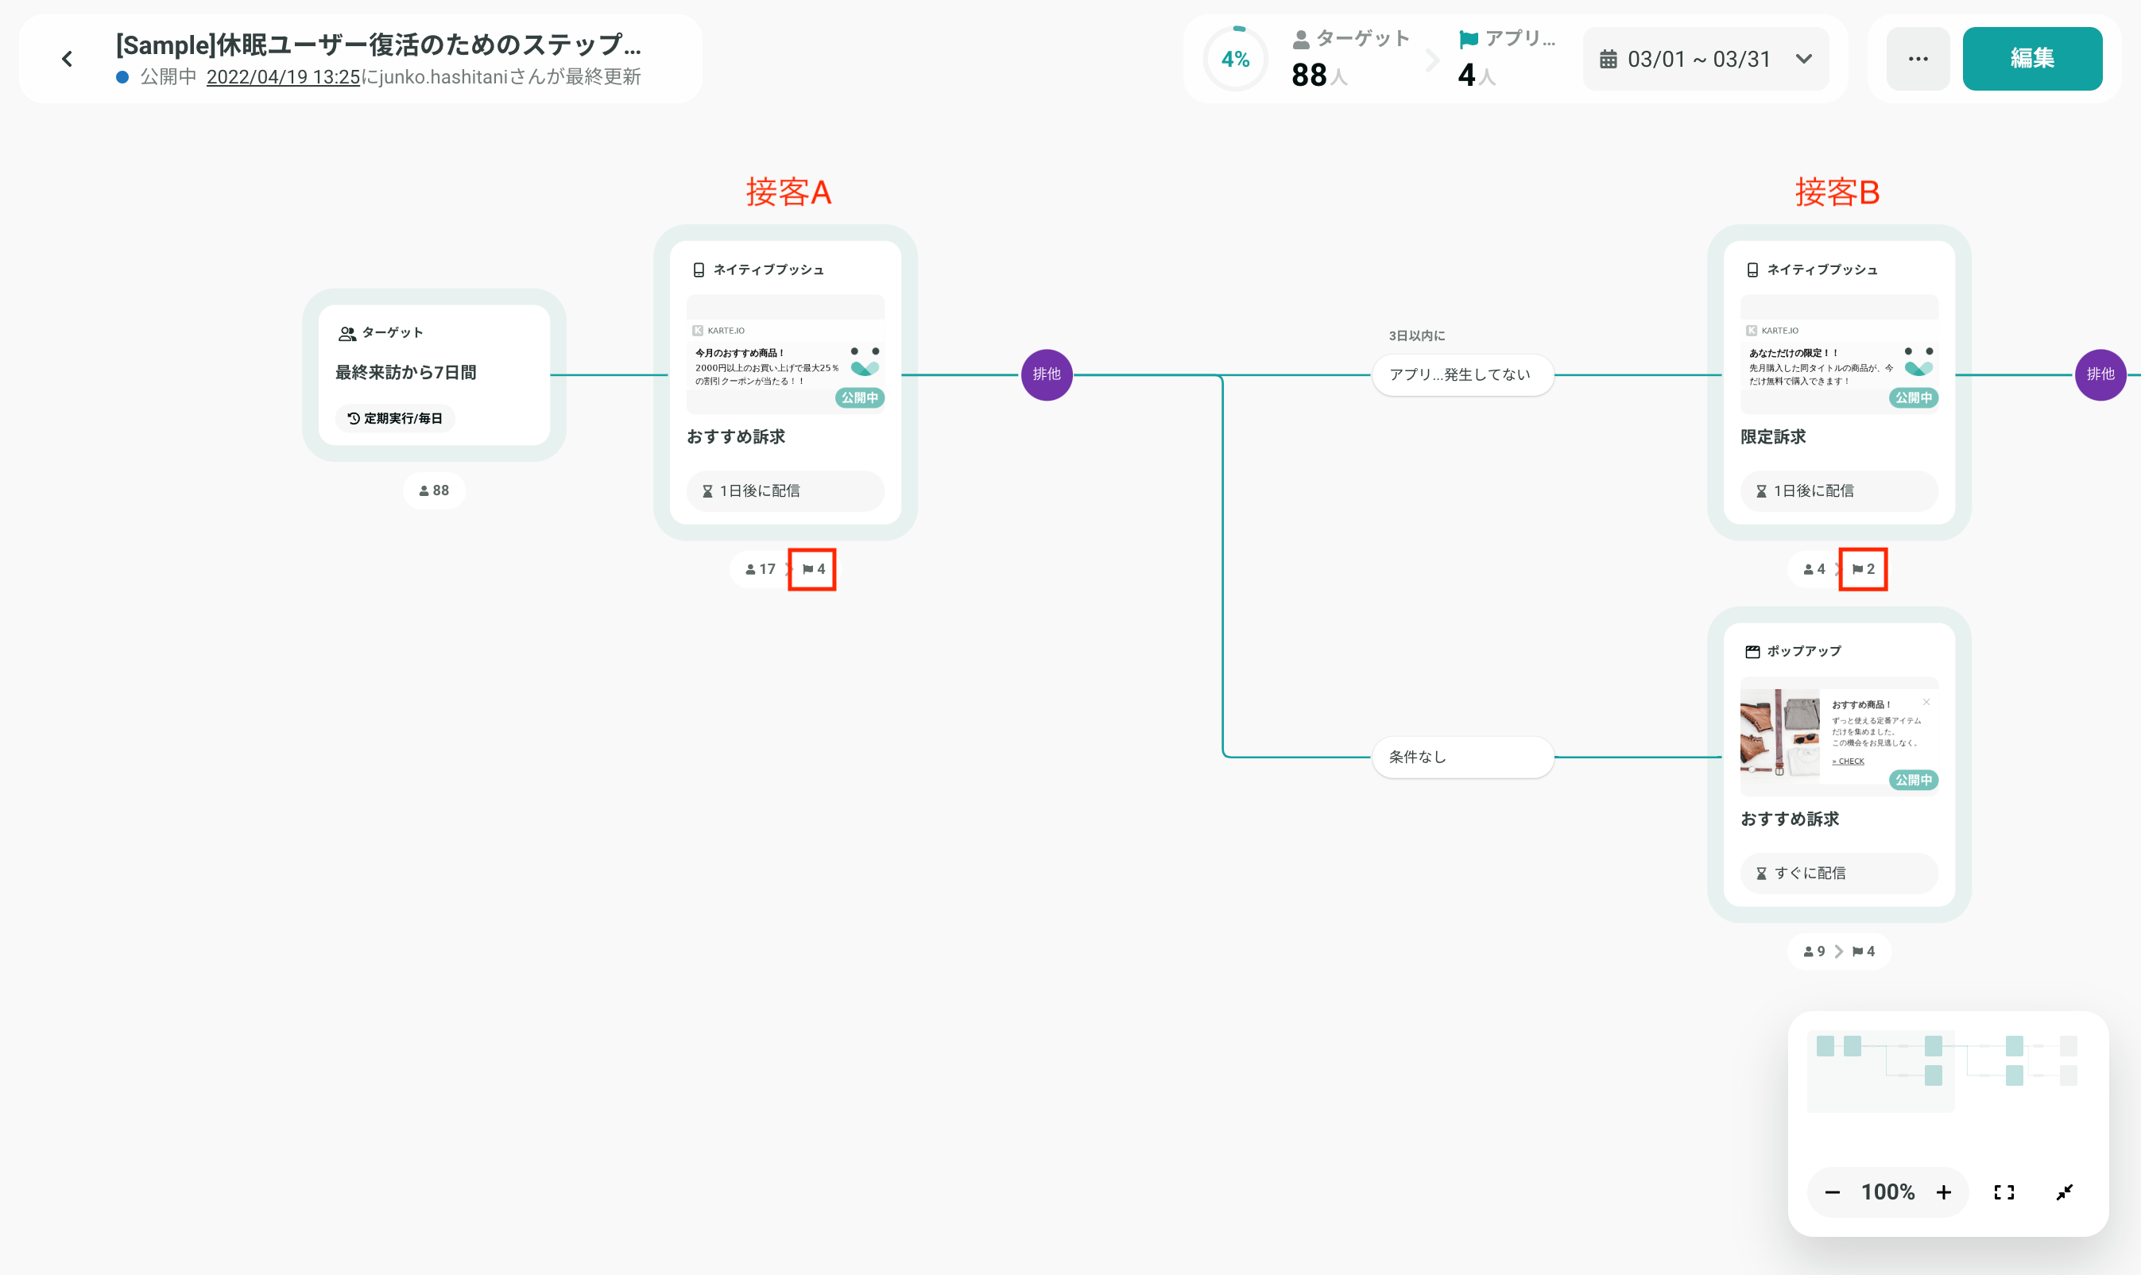
Task: Click the 4% progress ring indicator
Action: tap(1235, 58)
